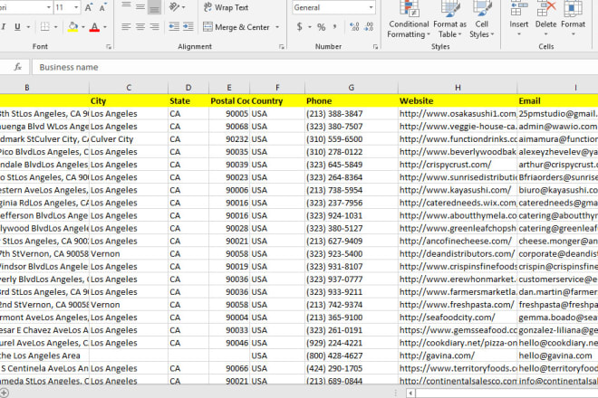
Task: Select phone cell (213) 388-3847
Action: point(352,113)
